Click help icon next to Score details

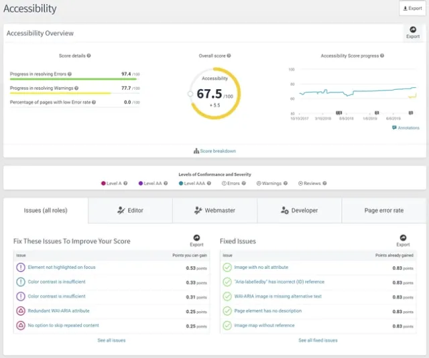(88, 56)
